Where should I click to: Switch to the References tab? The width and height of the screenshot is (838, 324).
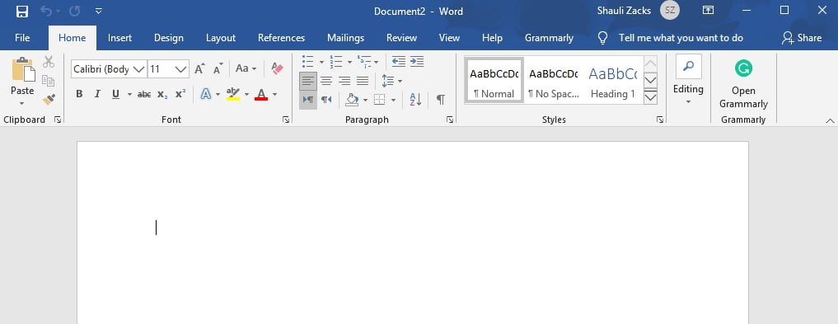(x=281, y=38)
